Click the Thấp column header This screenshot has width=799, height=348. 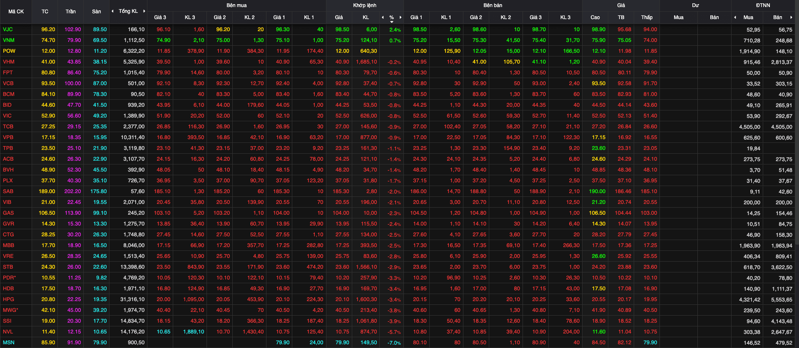[647, 17]
